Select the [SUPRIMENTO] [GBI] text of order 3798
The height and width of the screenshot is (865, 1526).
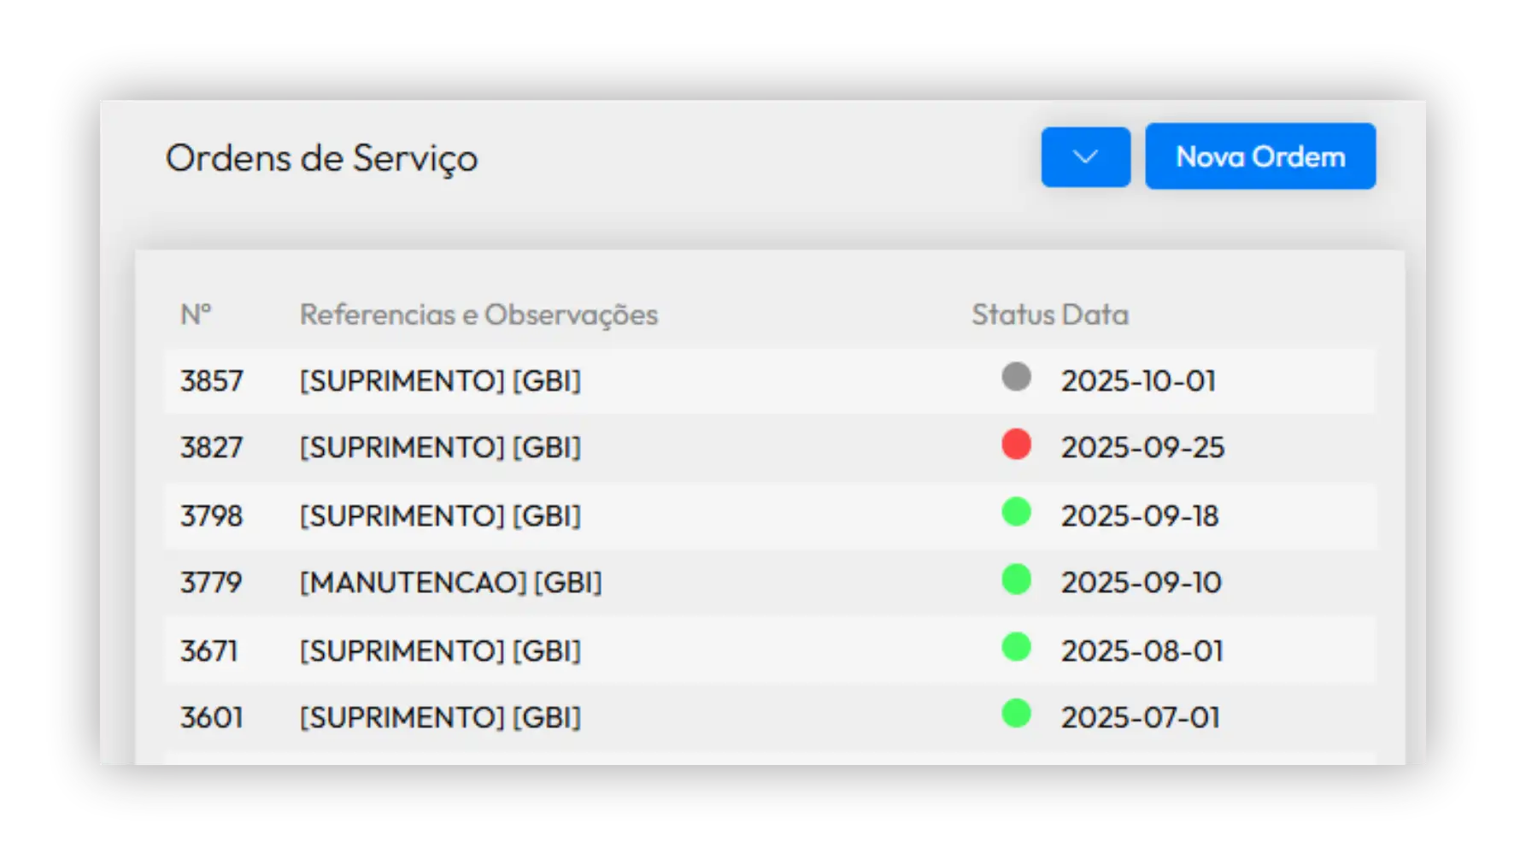click(440, 516)
